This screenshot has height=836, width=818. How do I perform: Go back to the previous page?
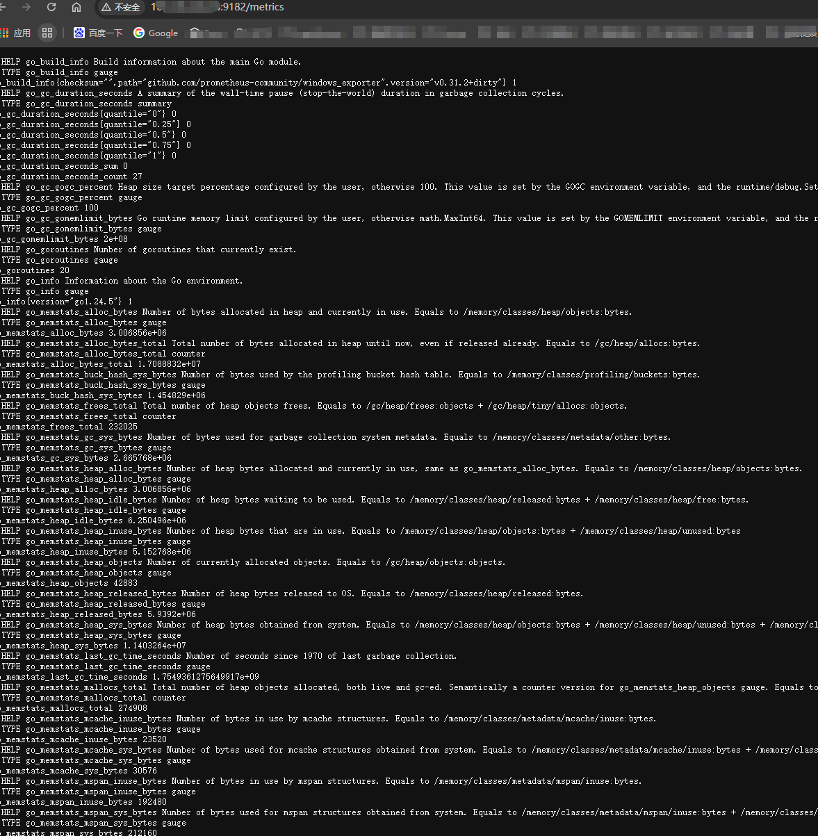(3, 7)
